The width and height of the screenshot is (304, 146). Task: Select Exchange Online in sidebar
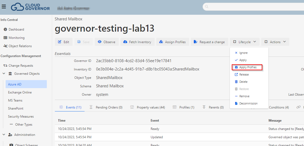(20, 92)
